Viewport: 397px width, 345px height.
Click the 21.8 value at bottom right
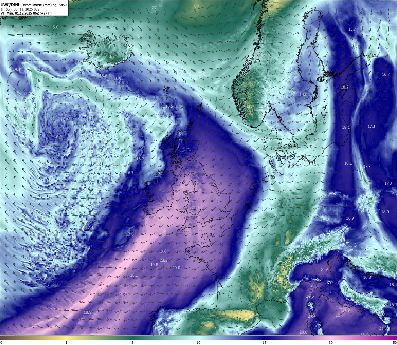click(383, 328)
